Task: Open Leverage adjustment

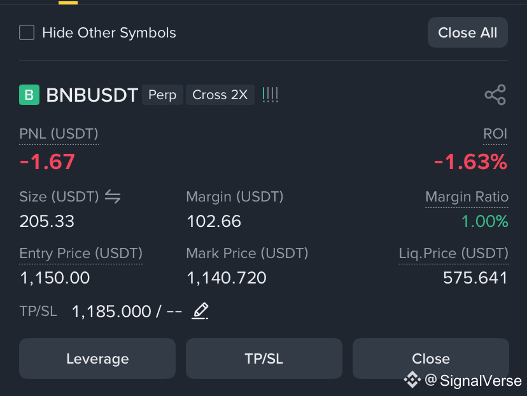Action: pyautogui.click(x=97, y=358)
